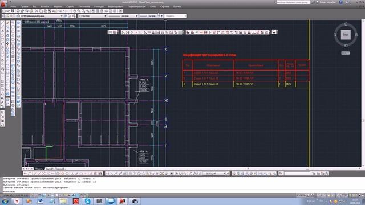Select the Midpoint object snap icon
The height and width of the screenshot is (205, 365).
pyautogui.click(x=39, y=174)
